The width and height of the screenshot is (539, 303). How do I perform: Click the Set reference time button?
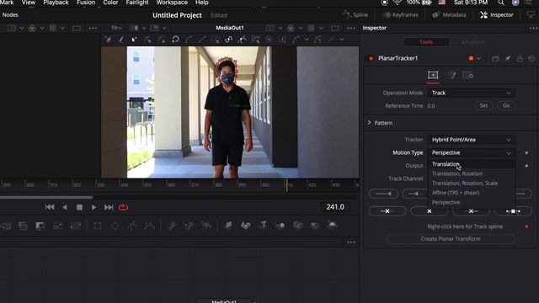[483, 106]
